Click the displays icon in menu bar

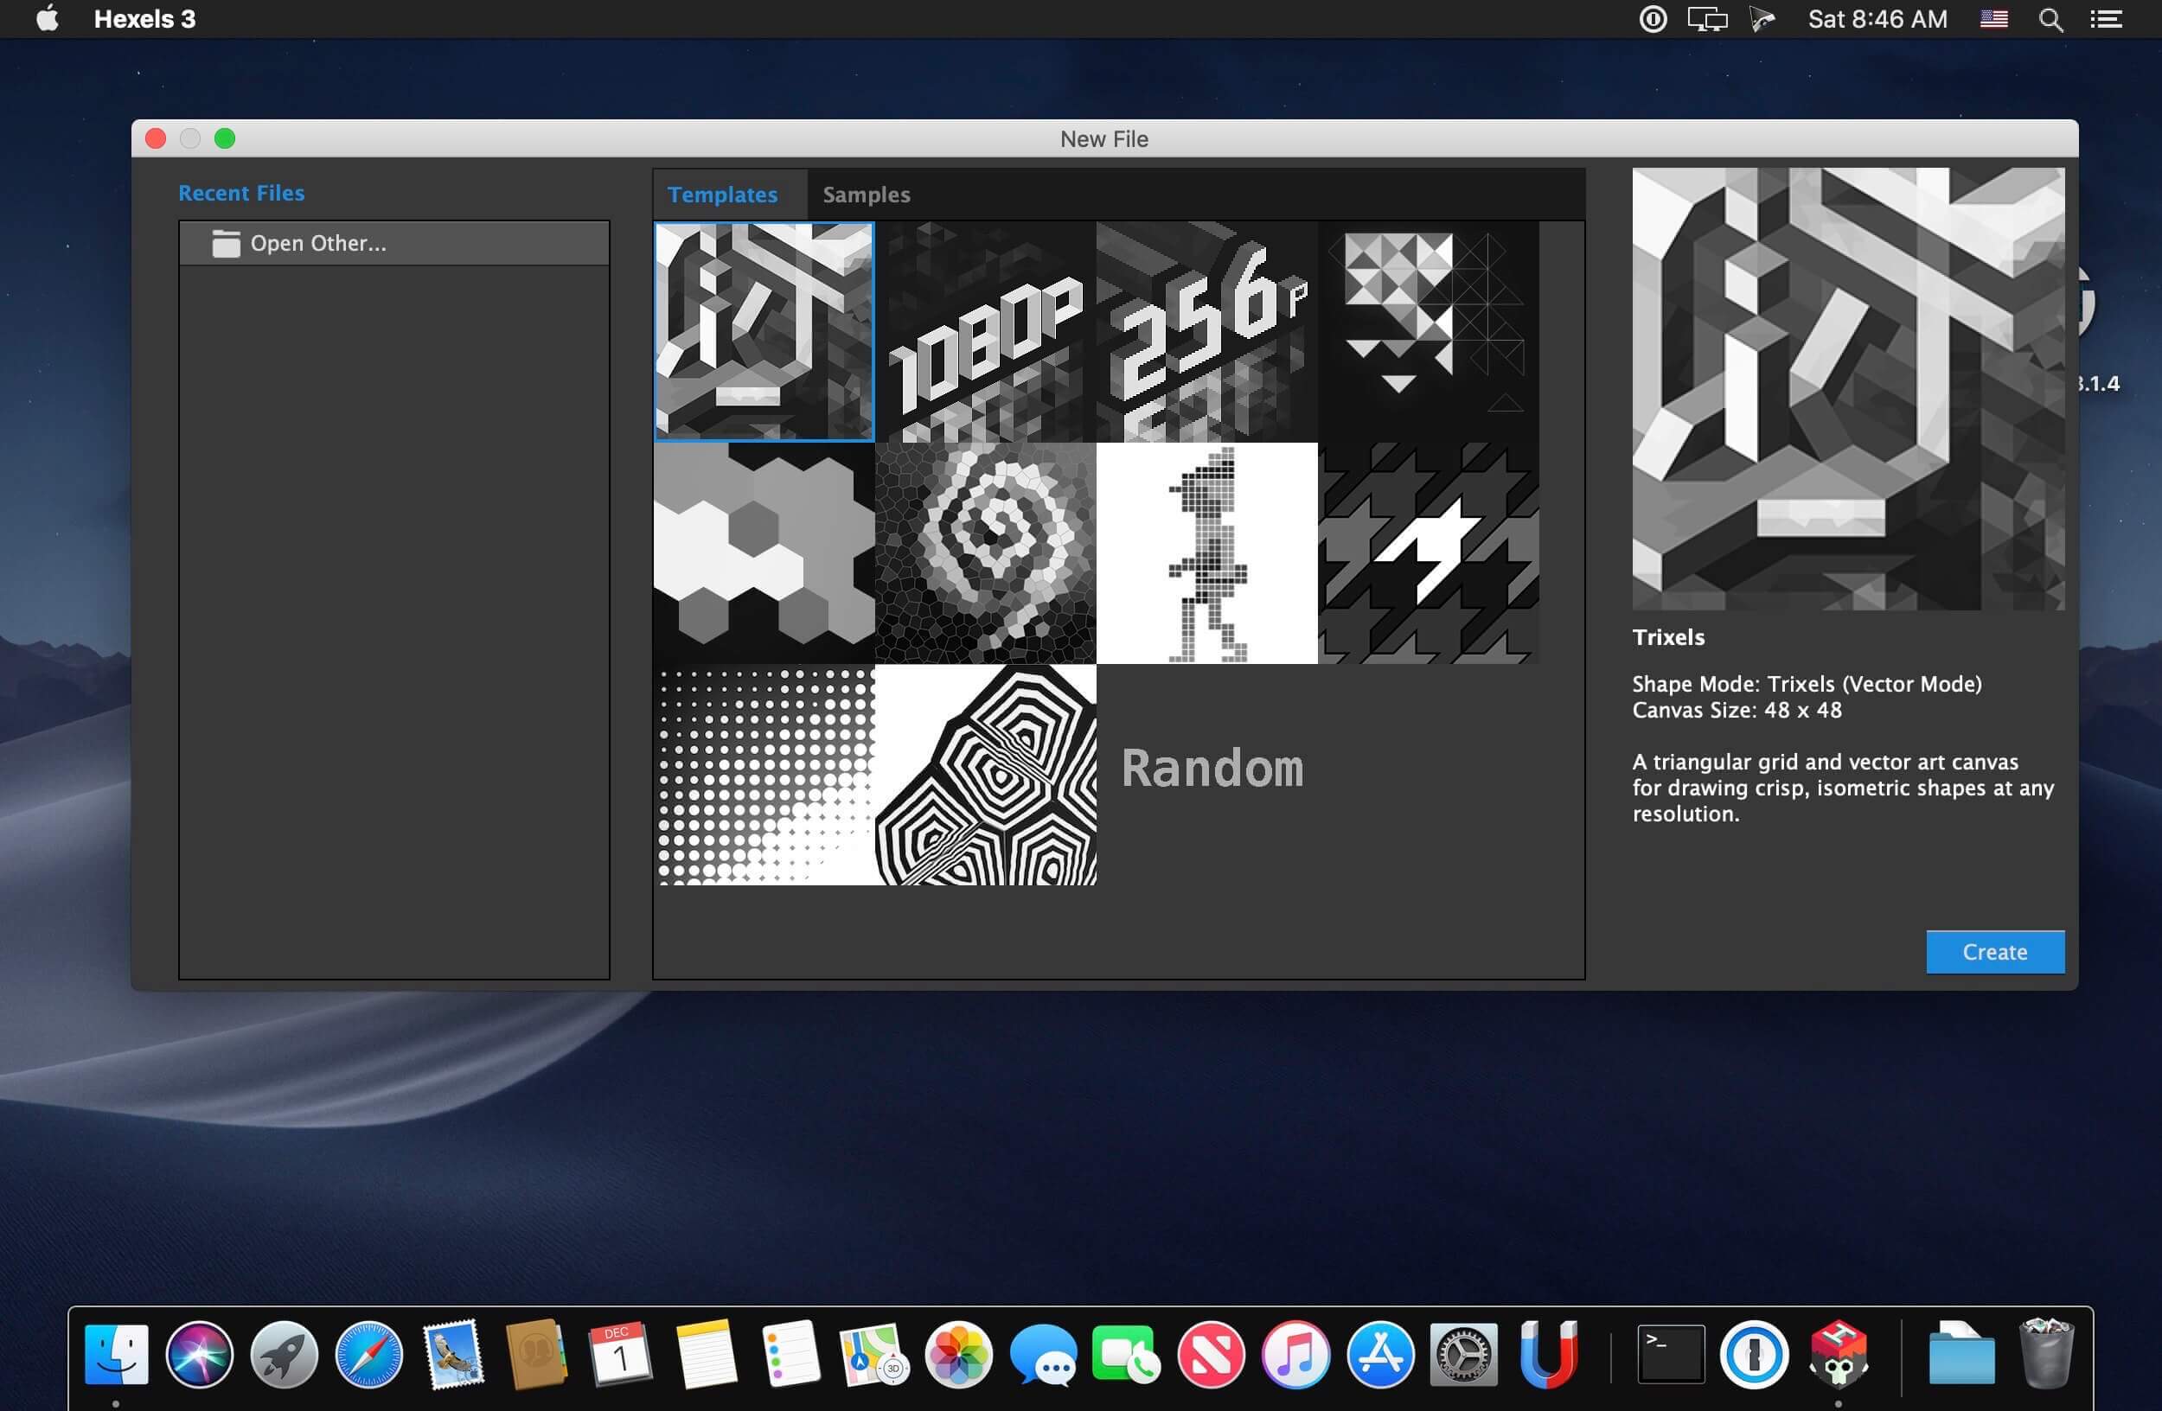click(1707, 19)
